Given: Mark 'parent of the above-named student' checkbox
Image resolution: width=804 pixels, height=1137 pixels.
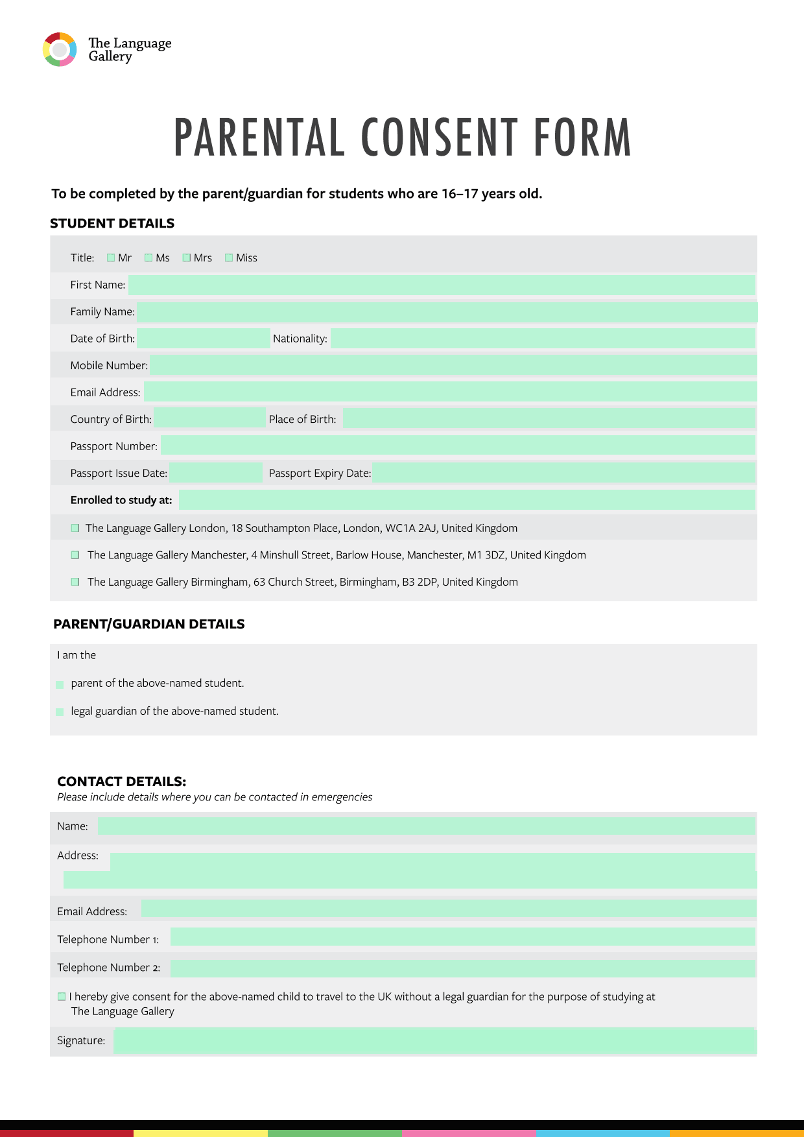Looking at the screenshot, I should pyautogui.click(x=60, y=684).
